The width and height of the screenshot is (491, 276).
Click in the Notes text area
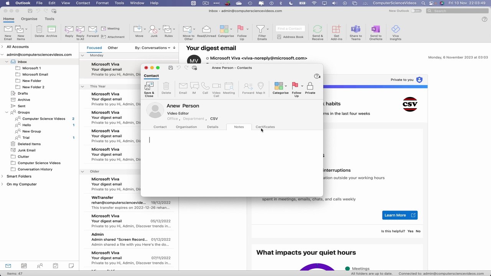coord(232,163)
